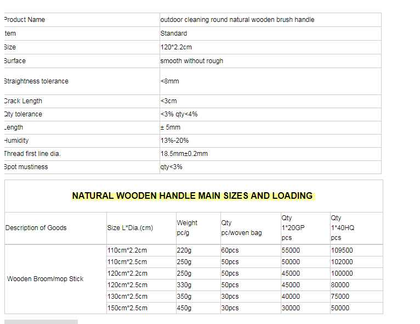Screen dimensions: 420x324
Task: Click the "± 5mm" length value
Action: (170, 127)
